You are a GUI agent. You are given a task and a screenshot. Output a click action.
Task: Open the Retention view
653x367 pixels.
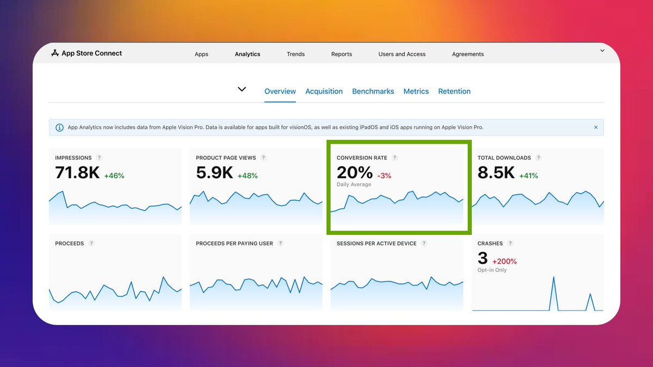454,91
